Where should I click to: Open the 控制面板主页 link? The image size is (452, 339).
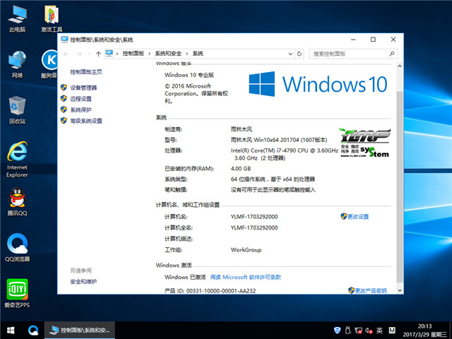coord(86,72)
